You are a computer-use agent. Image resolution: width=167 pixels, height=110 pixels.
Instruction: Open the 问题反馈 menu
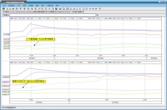pos(50,5)
